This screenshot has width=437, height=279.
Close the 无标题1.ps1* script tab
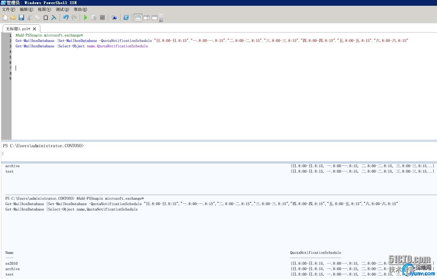34,29
